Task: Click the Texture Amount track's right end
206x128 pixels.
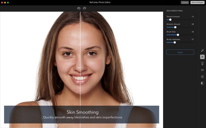Action: click(x=193, y=20)
